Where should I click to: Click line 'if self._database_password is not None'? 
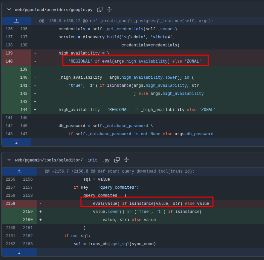pyautogui.click(x=141, y=134)
